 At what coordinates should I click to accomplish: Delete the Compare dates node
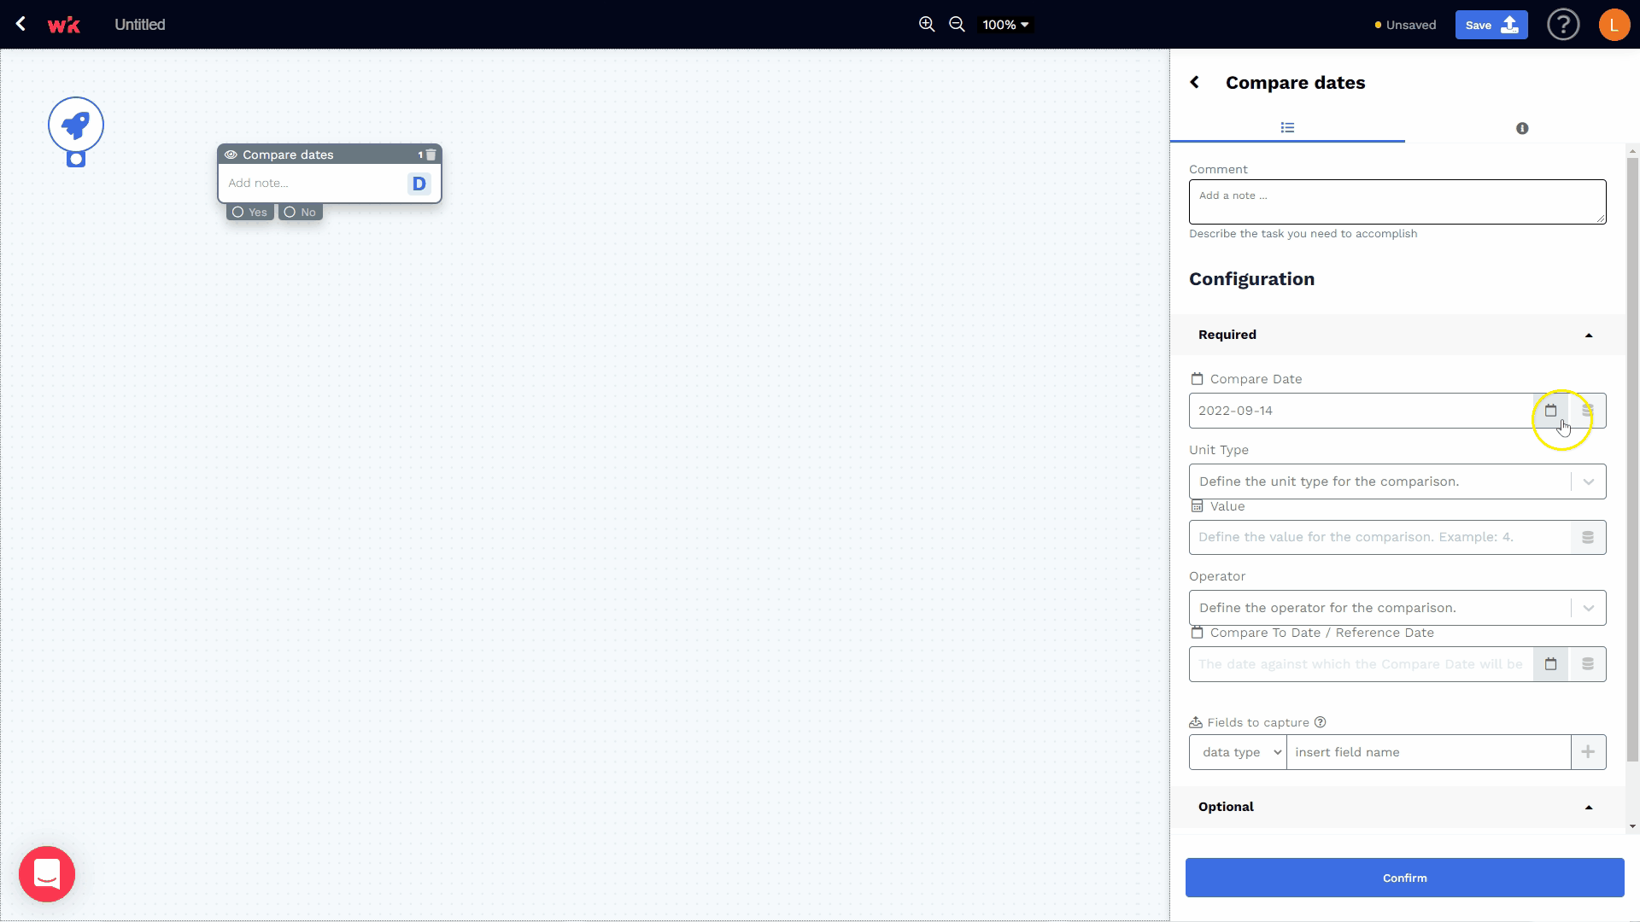431,155
